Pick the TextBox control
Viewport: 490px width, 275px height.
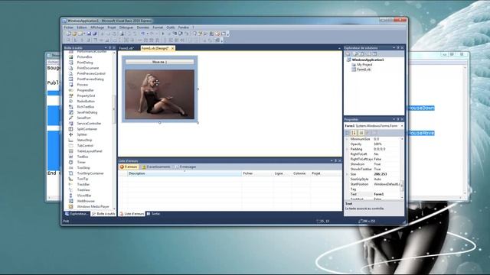click(83, 157)
